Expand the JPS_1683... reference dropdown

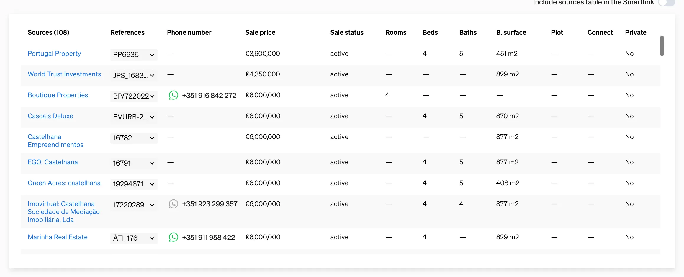tap(134, 76)
